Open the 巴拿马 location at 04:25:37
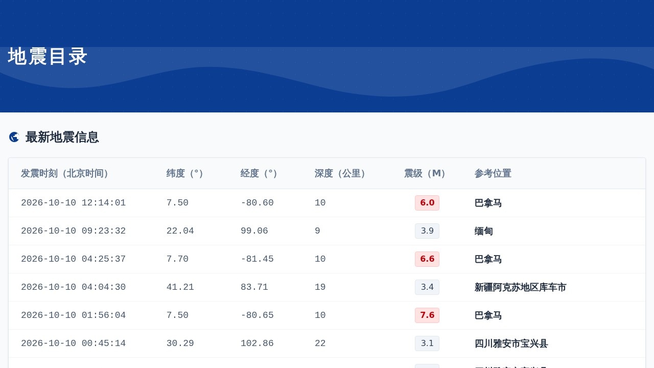 tap(488, 259)
